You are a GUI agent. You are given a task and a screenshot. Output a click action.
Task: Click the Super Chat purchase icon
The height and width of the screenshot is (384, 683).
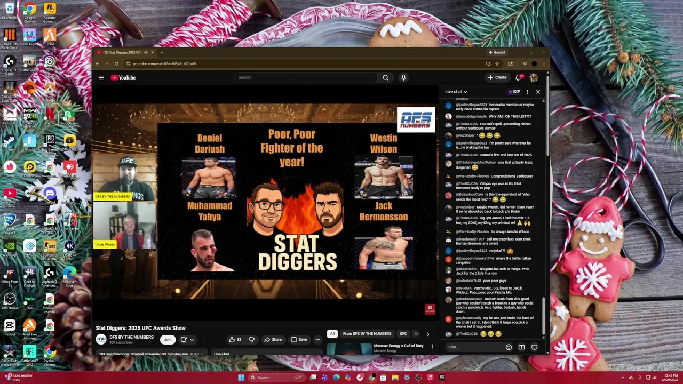pyautogui.click(x=521, y=347)
